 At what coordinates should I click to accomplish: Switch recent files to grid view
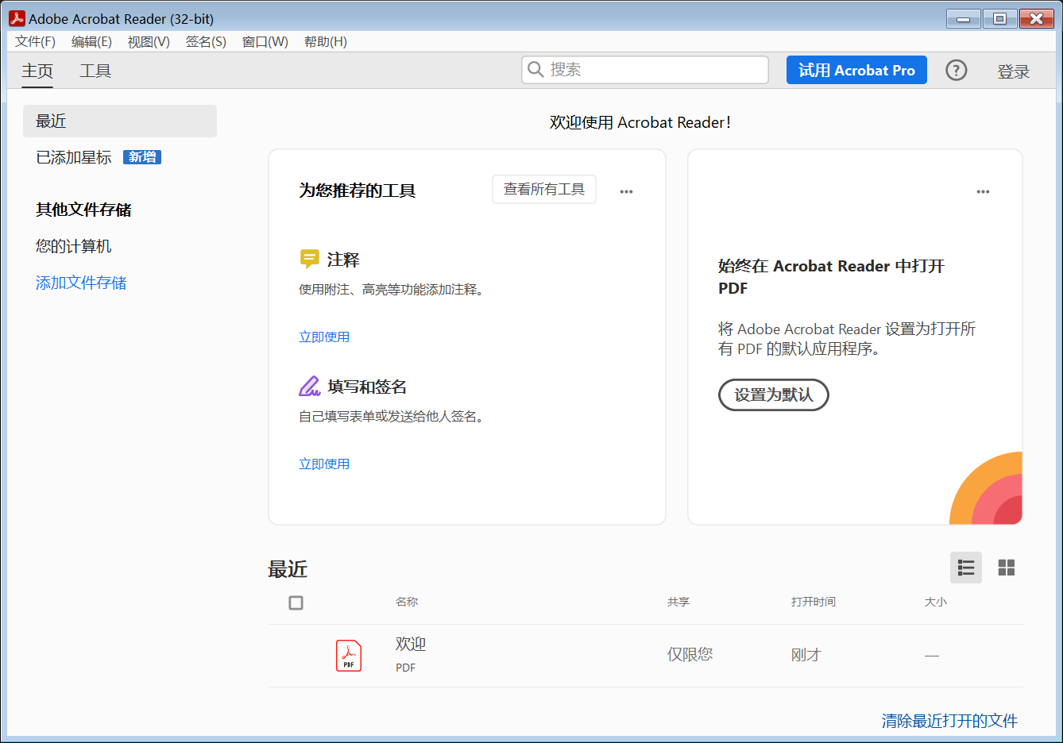pyautogui.click(x=1007, y=568)
